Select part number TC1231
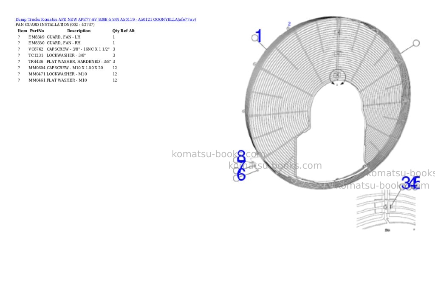The height and width of the screenshot is (308, 435). [36, 56]
